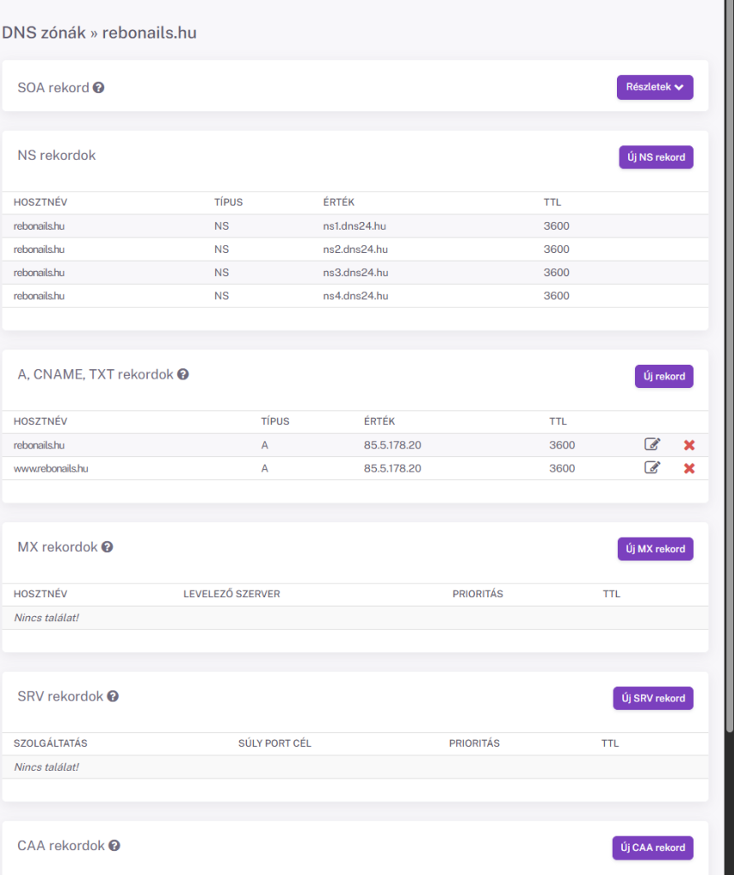734x875 pixels.
Task: Show help for MX rekordok
Action: coord(107,547)
